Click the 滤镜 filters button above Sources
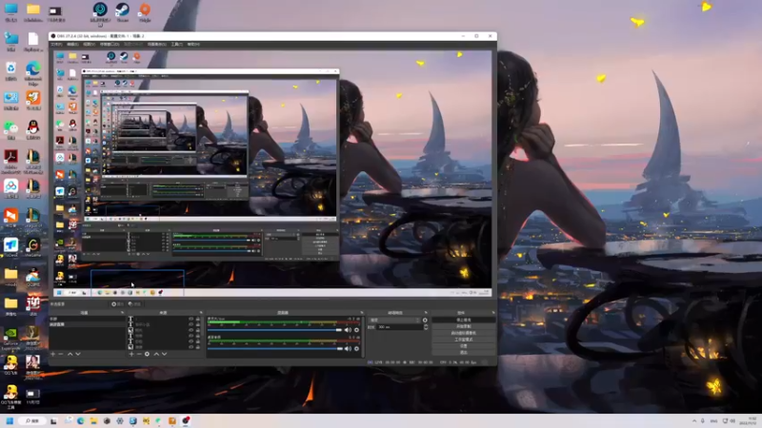 click(134, 304)
